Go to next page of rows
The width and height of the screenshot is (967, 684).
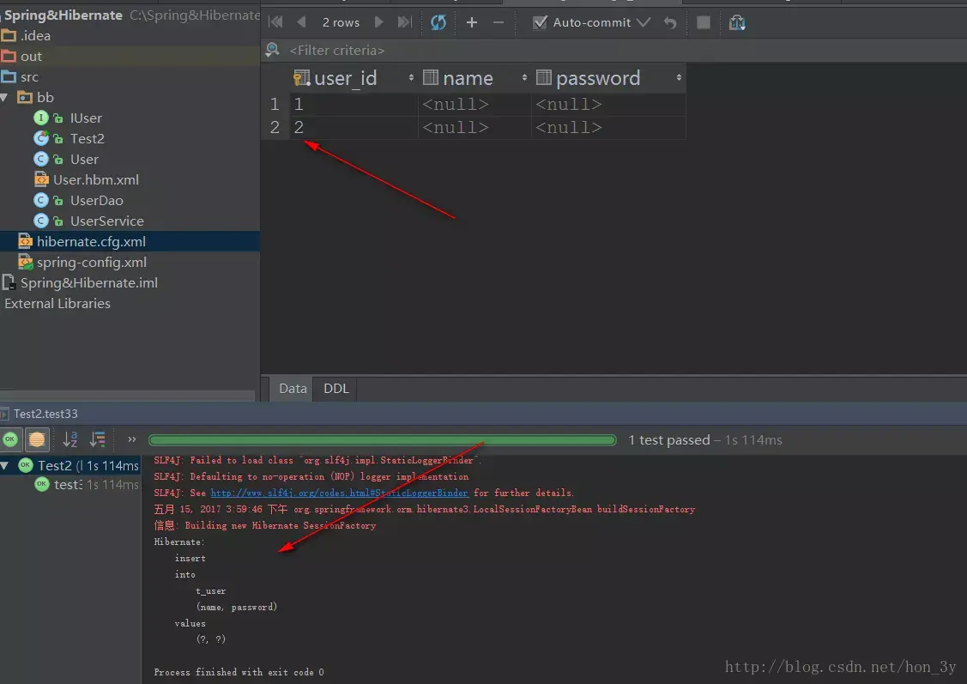tap(378, 22)
